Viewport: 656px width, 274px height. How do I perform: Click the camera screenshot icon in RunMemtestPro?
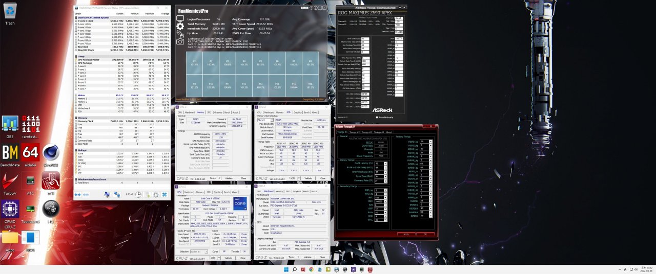tap(180, 41)
